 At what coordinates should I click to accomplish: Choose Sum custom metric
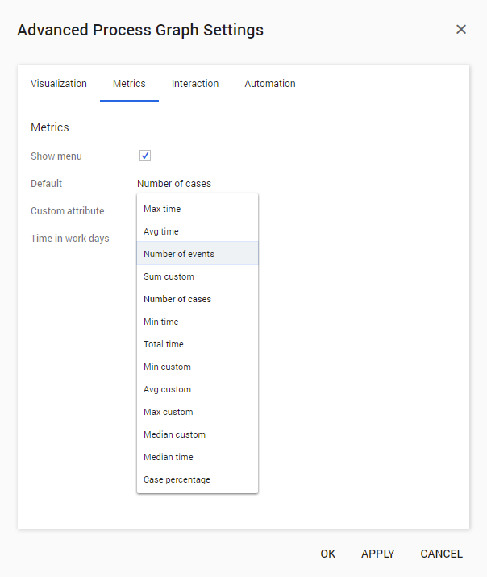[x=169, y=276]
